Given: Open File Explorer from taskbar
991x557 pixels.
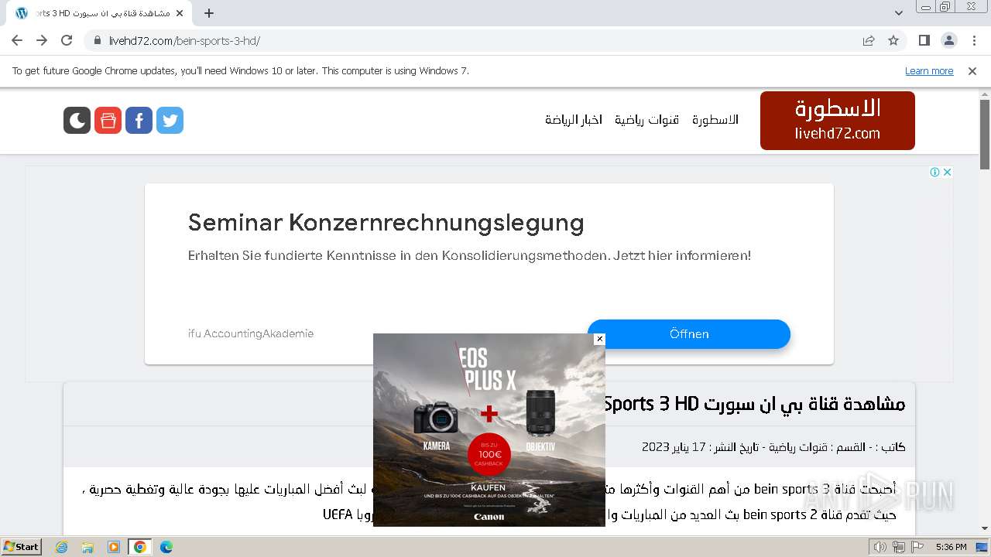Looking at the screenshot, I should coord(87,547).
